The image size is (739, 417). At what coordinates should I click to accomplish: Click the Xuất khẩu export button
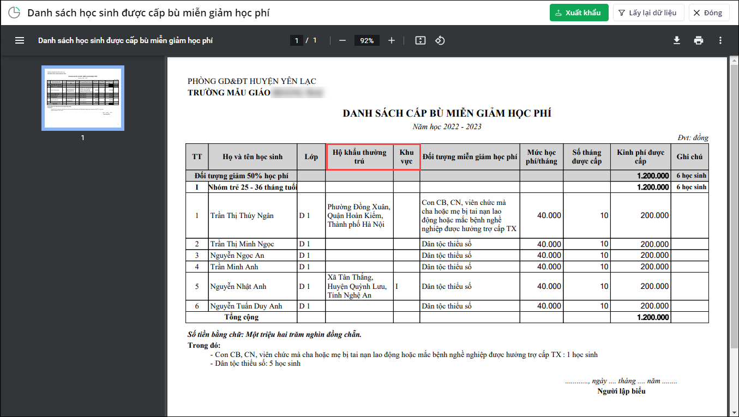click(579, 13)
